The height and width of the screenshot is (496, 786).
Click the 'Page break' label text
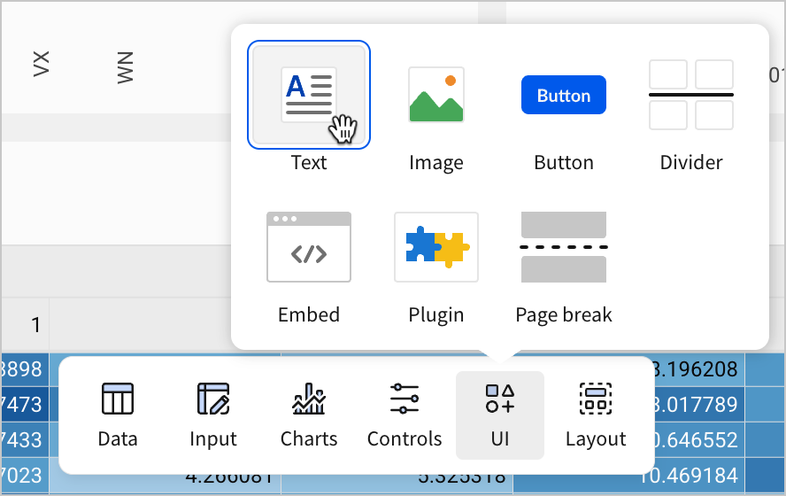point(563,315)
